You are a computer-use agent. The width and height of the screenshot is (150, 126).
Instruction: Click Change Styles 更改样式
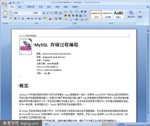131,15
